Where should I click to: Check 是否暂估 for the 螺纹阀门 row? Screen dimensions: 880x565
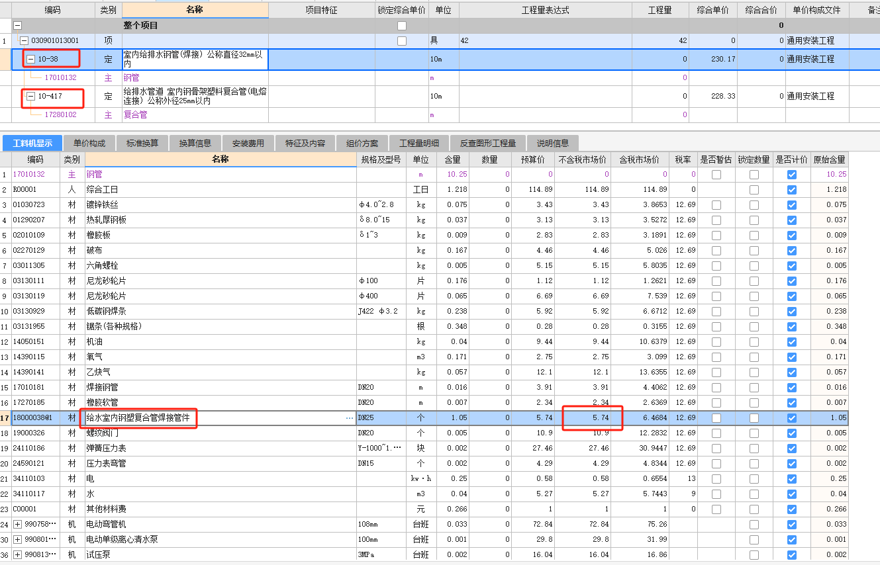point(716,433)
